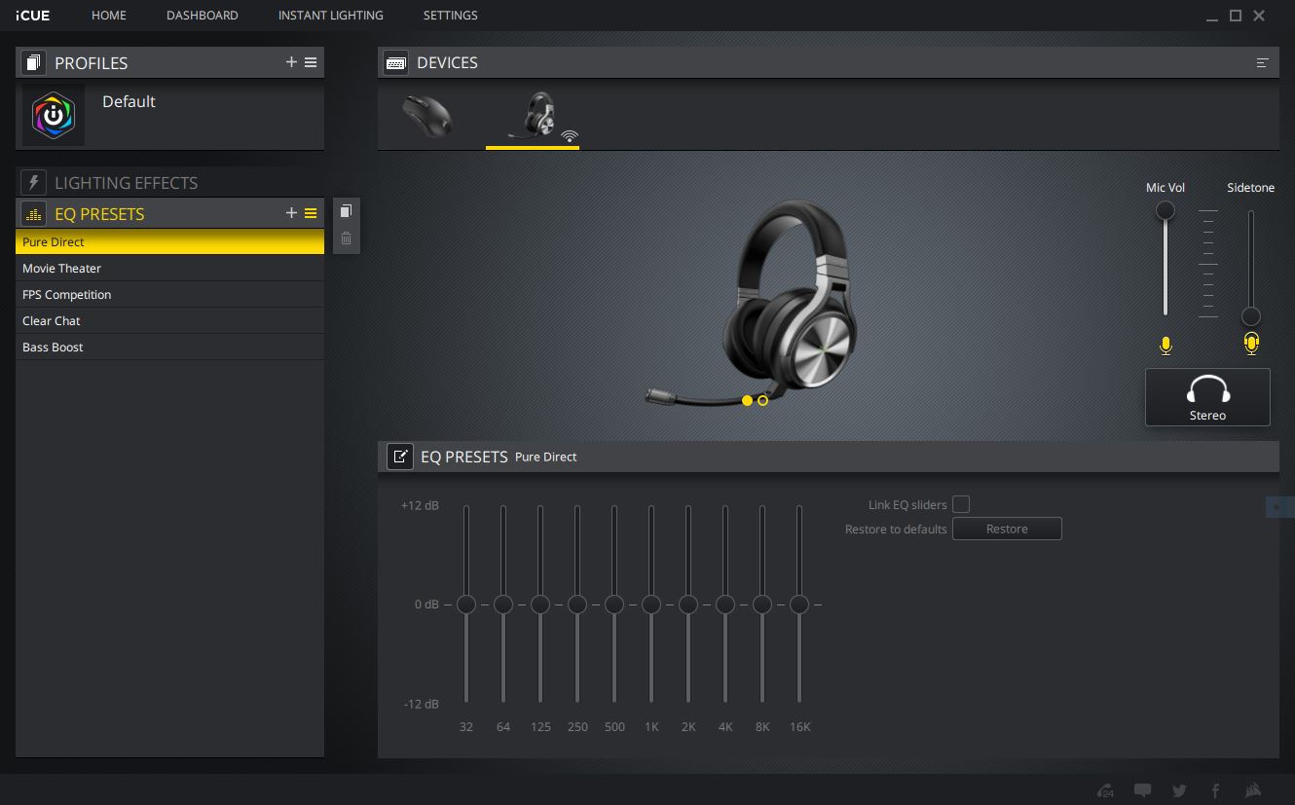Adjust the 125 Hz EQ slider
Viewport: 1295px width, 805px height.
click(x=539, y=604)
